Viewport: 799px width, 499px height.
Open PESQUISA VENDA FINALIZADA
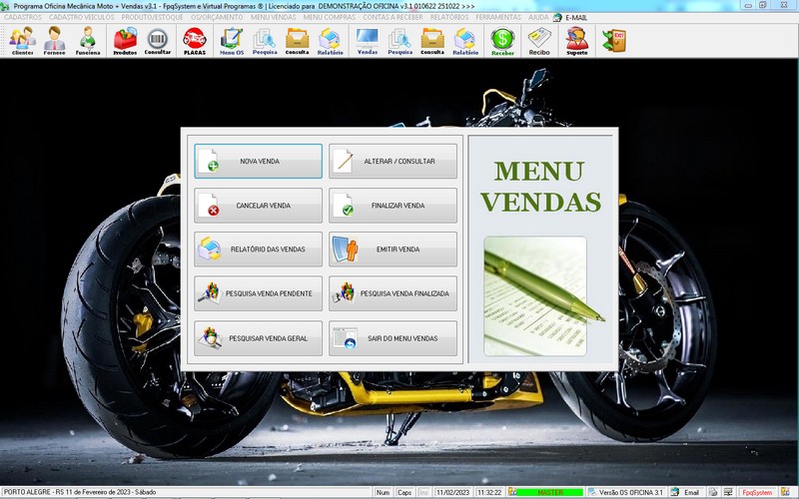point(393,293)
